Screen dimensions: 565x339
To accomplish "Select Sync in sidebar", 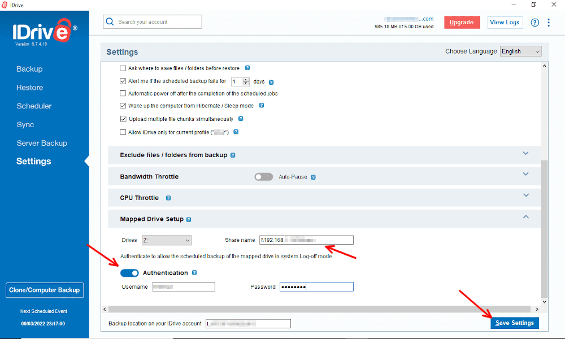I will [25, 125].
